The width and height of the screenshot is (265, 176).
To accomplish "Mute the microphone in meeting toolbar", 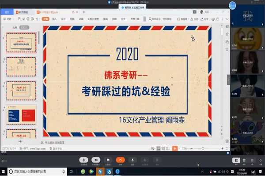I will coord(83,160).
